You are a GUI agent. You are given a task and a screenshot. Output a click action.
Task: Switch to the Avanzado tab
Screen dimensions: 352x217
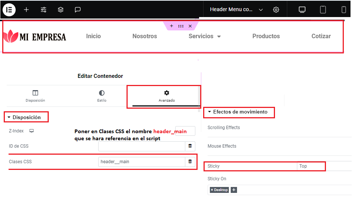pos(167,96)
